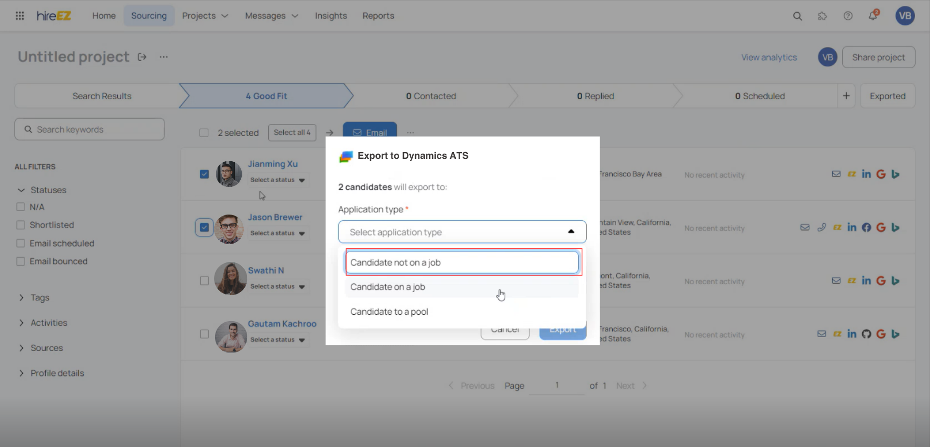The height and width of the screenshot is (447, 930).
Task: Click the project export arrow icon beside title
Action: coord(142,57)
